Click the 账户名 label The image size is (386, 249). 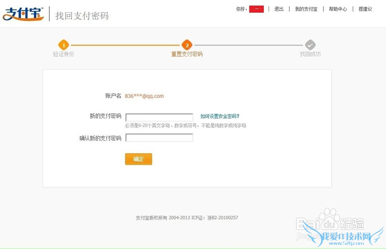(113, 96)
